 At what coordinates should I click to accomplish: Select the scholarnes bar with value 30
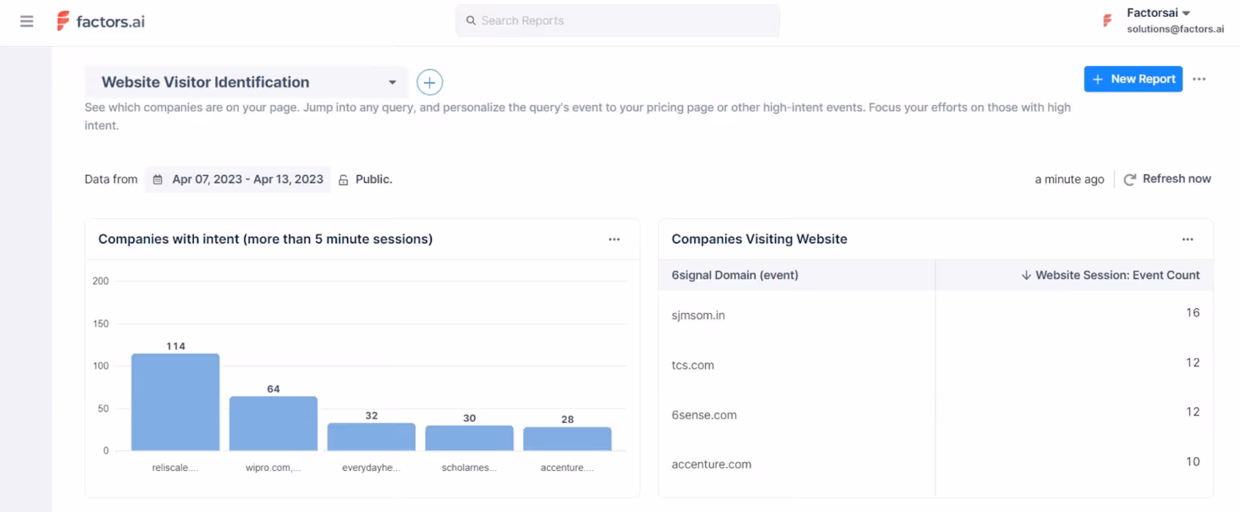click(x=470, y=438)
